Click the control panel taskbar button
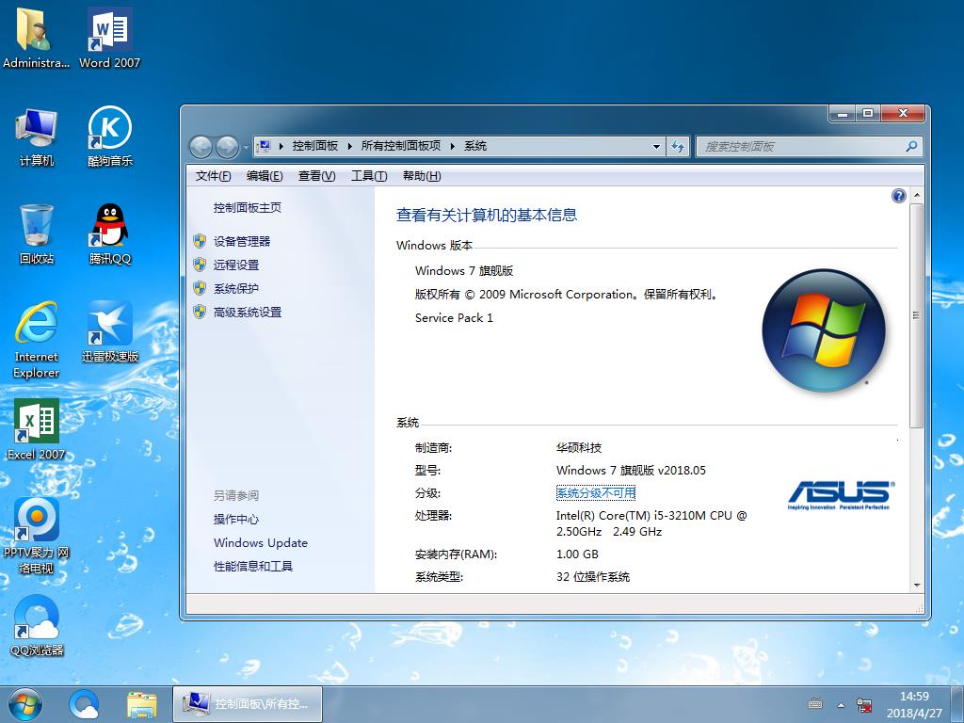The width and height of the screenshot is (964, 723). [248, 704]
